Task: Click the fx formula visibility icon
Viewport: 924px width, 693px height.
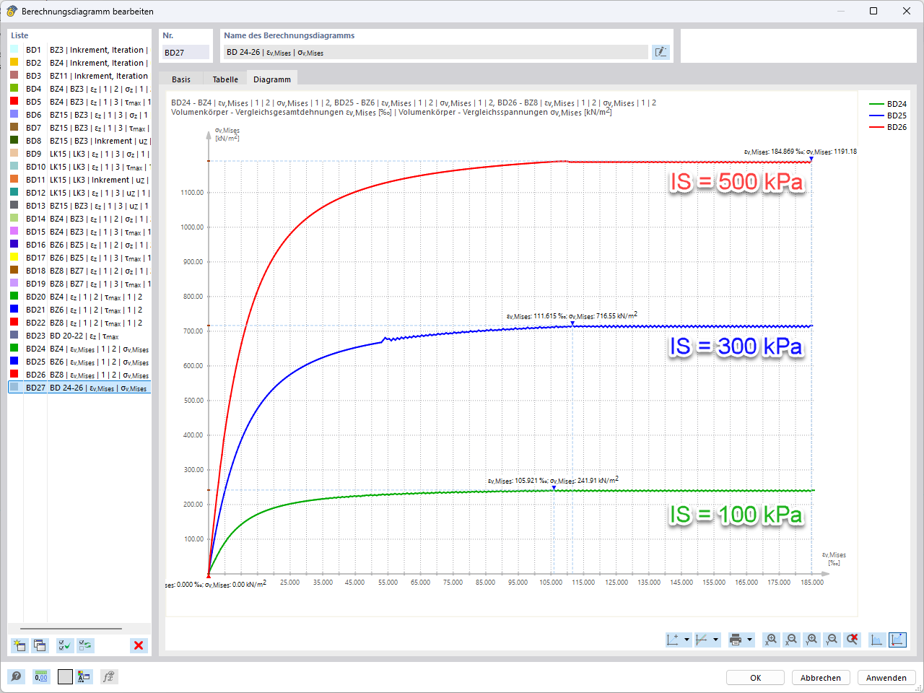Action: point(108,676)
